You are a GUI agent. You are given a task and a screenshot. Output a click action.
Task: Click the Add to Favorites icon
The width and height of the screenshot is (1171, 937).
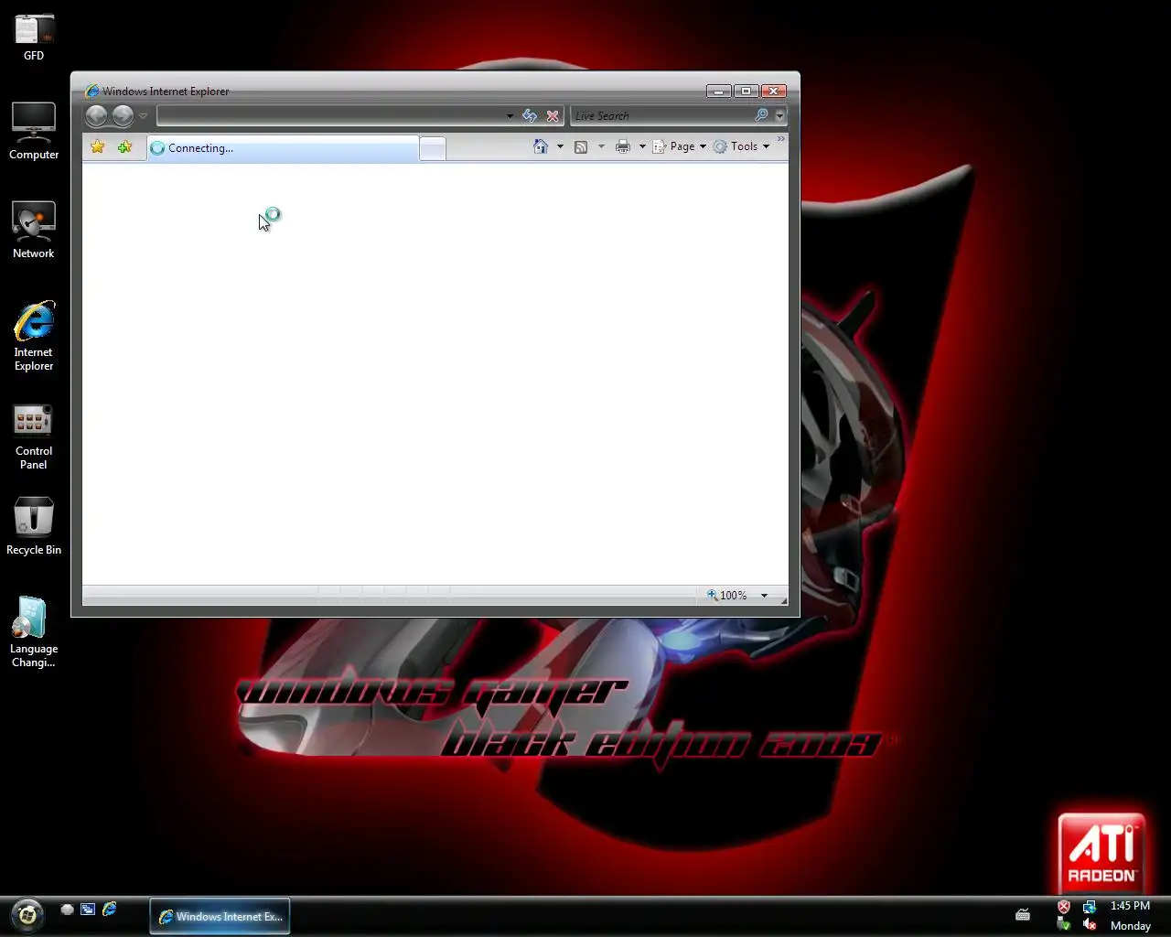coord(124,147)
